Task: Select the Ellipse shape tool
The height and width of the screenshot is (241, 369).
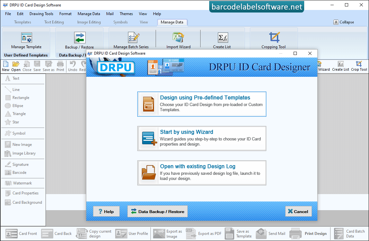Action: coord(14,105)
